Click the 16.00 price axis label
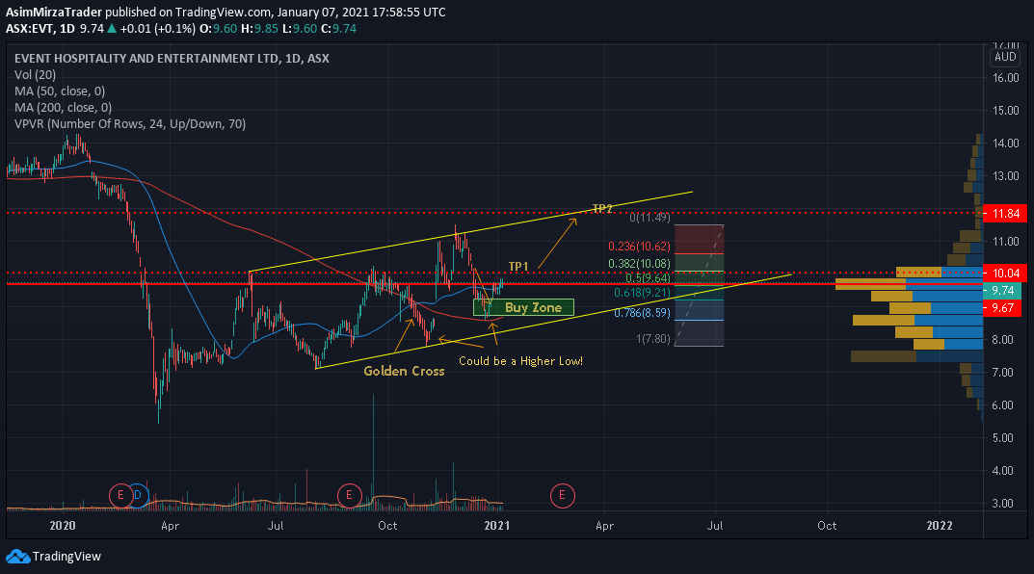 coord(1006,78)
